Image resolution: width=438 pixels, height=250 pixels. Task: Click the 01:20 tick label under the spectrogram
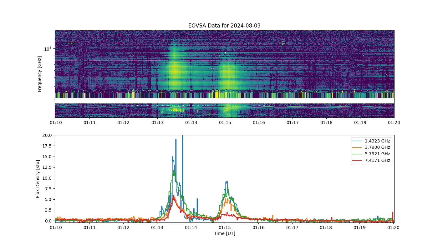coord(394,122)
